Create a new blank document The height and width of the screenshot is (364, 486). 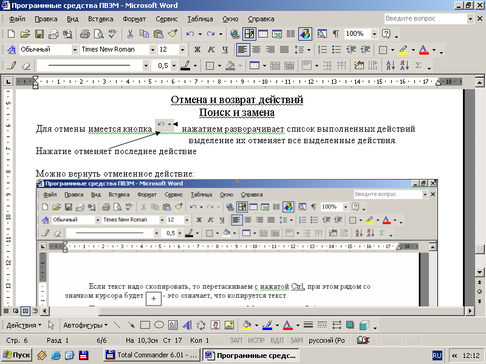click(x=11, y=34)
